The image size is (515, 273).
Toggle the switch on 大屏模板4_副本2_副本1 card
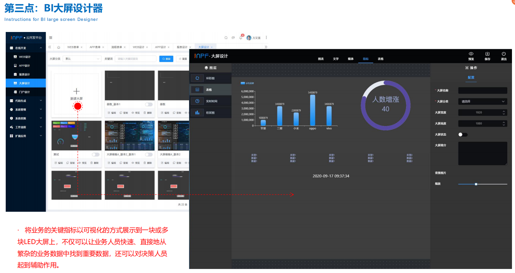click(148, 154)
